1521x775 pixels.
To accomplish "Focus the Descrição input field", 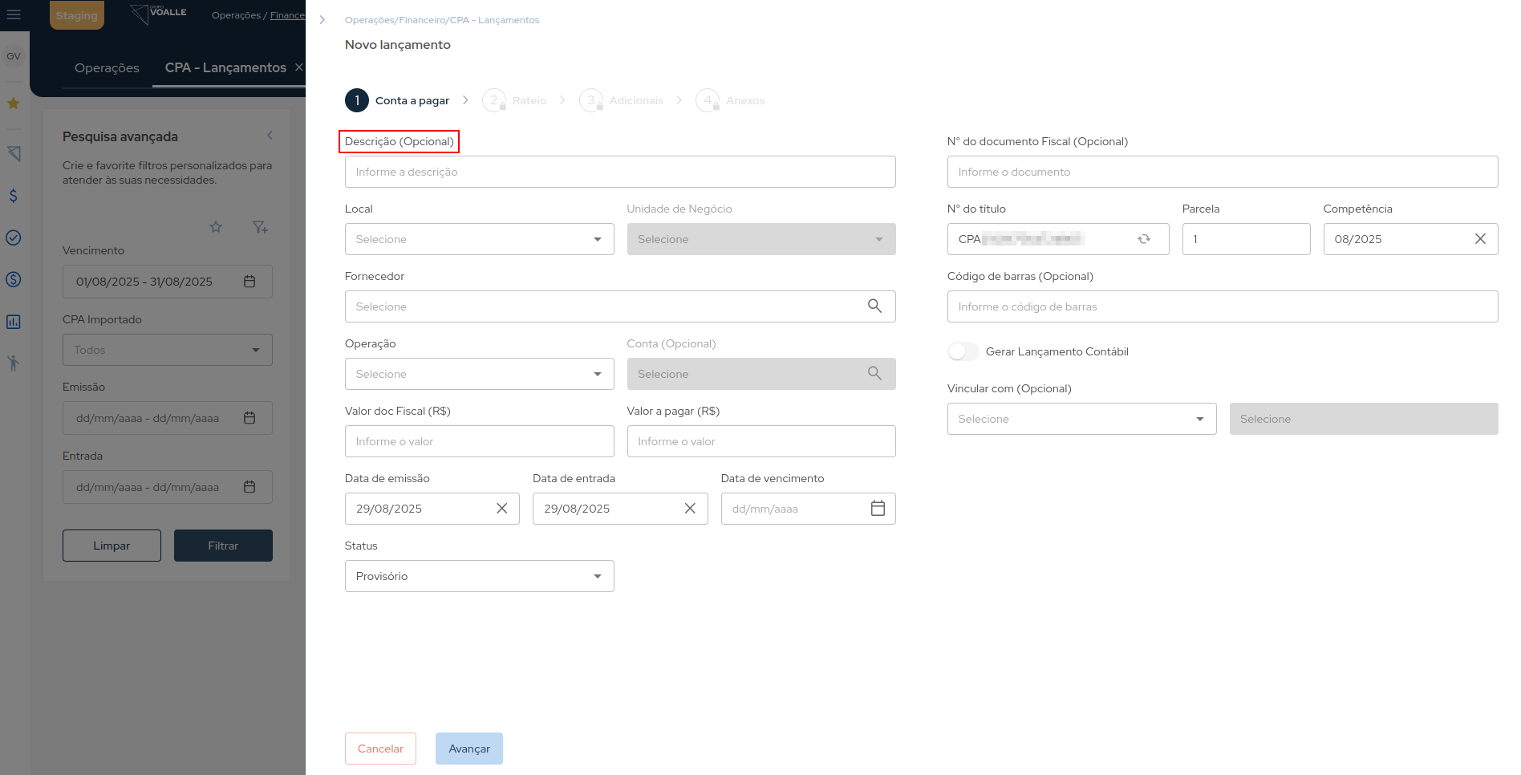I will coord(620,172).
